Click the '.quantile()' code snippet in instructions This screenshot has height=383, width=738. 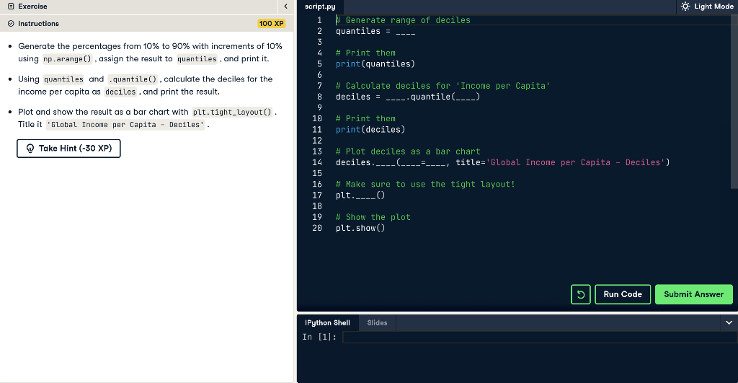tap(133, 79)
